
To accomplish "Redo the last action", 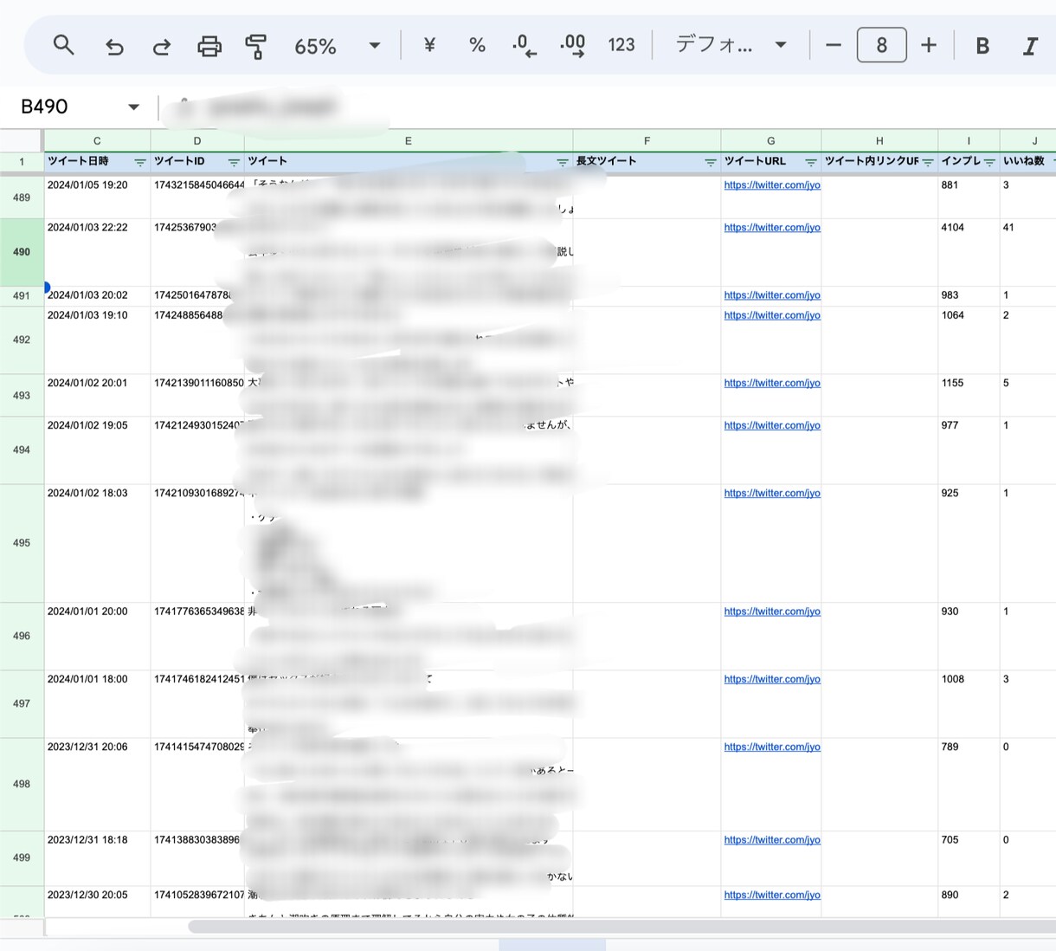I will (x=162, y=46).
